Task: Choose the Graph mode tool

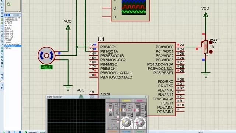Action: point(2,29)
